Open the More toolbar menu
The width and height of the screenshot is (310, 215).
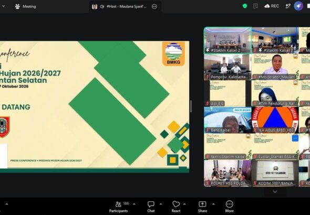point(229,207)
